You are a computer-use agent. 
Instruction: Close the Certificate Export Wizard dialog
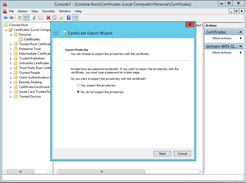pyautogui.click(x=190, y=24)
